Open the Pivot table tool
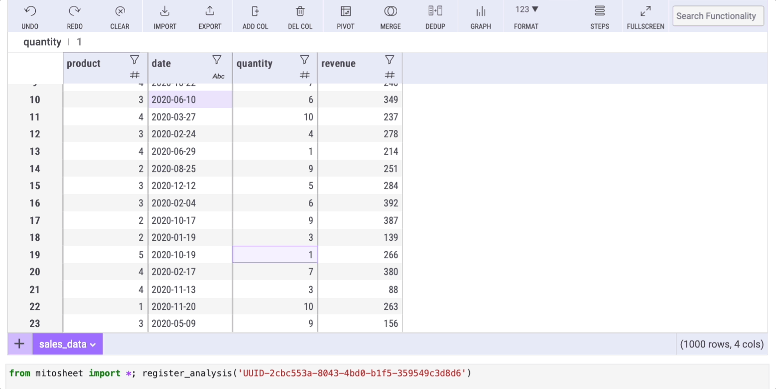776x389 pixels. coord(346,11)
